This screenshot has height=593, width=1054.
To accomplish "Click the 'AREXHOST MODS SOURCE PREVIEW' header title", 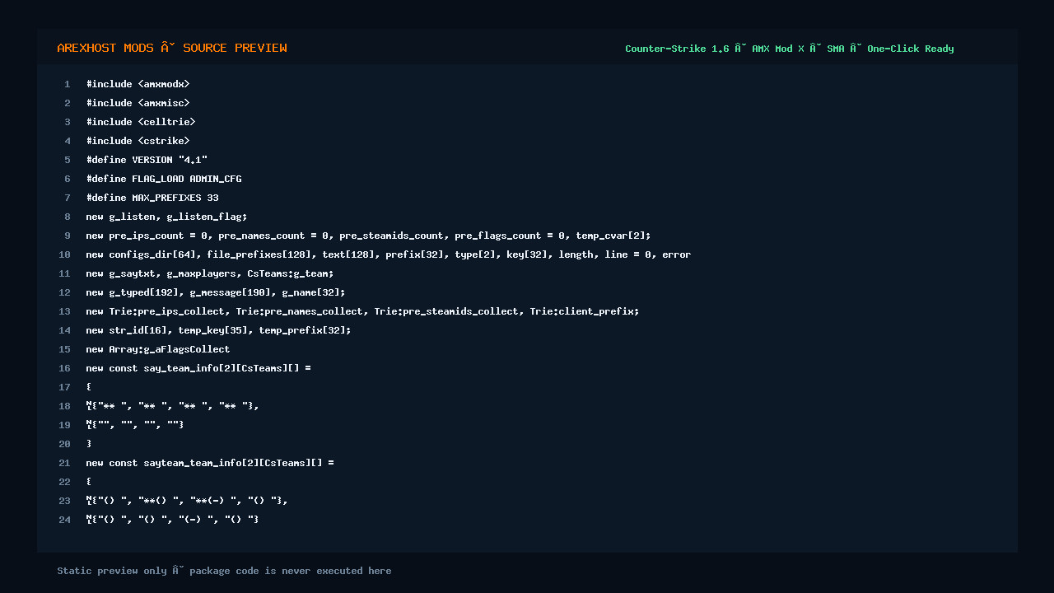I will [172, 48].
